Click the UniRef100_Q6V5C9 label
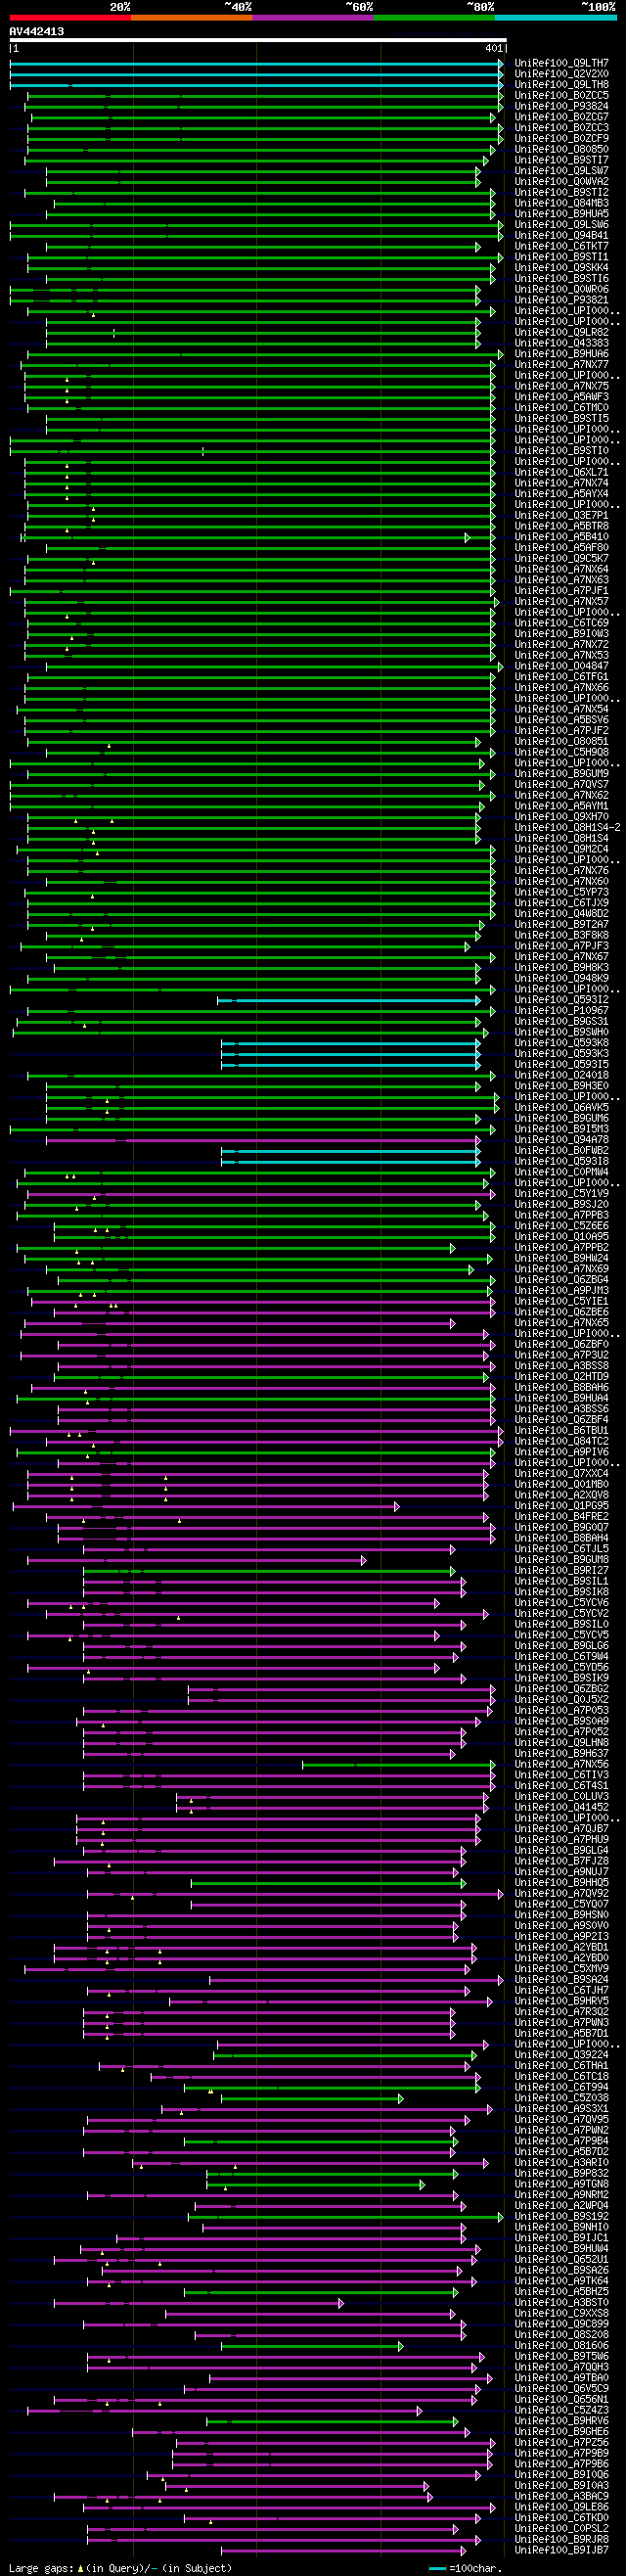 (x=561, y=2389)
